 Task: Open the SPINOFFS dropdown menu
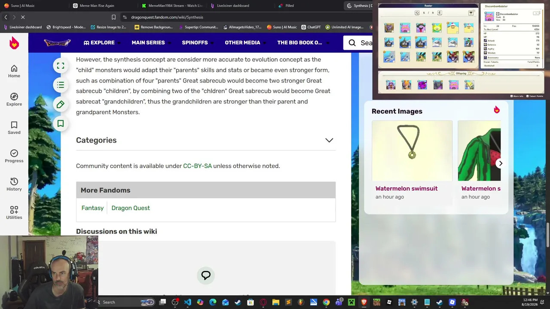198,42
